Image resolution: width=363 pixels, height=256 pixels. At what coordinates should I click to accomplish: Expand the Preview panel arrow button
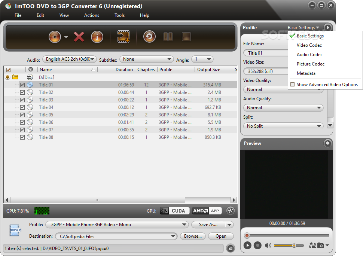coord(327,143)
